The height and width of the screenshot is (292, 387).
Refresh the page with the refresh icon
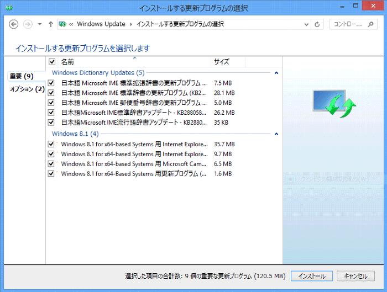point(317,24)
